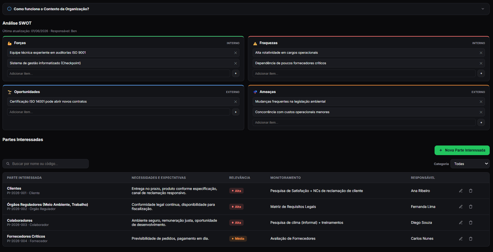The image size is (493, 252).
Task: Click the 'Alta' relevance badge for Clientes
Action: (236, 191)
